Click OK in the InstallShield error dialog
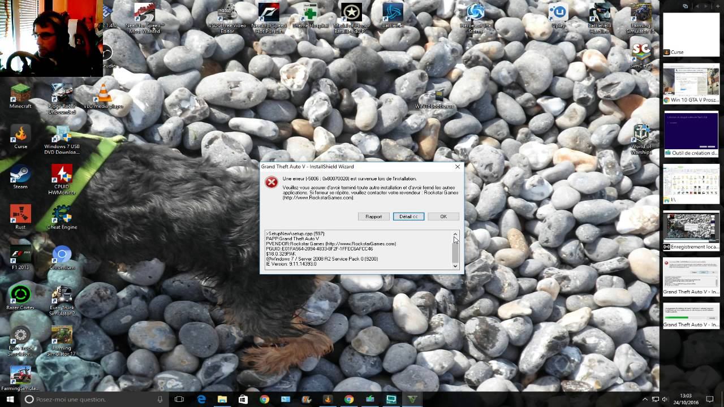 point(443,217)
